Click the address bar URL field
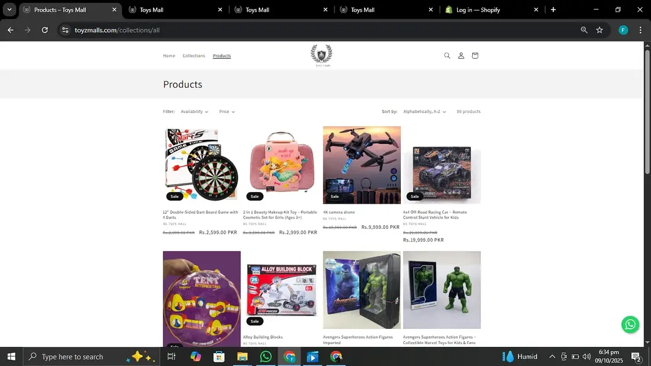Image resolution: width=651 pixels, height=366 pixels. point(317,30)
